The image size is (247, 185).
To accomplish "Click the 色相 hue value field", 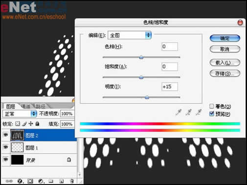I will pos(170,47).
